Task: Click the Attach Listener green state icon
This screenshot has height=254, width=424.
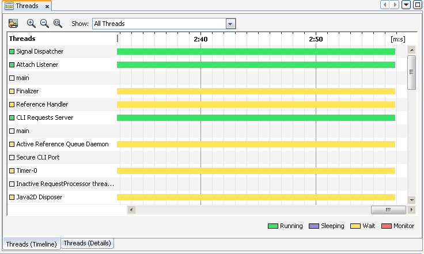Action: 12,65
